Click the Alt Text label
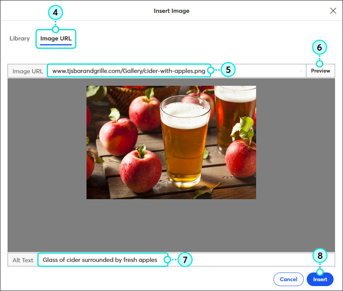 (22, 260)
